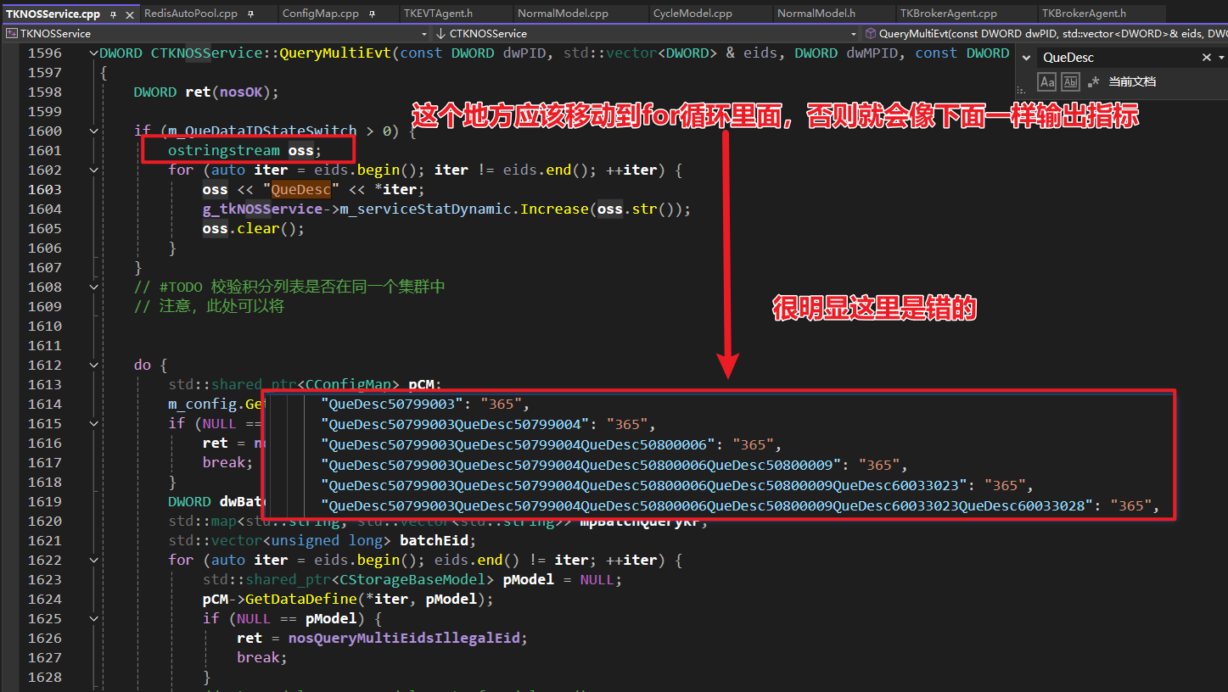The image size is (1228, 692).
Task: Expand the find panel to show replace
Action: point(1027,58)
